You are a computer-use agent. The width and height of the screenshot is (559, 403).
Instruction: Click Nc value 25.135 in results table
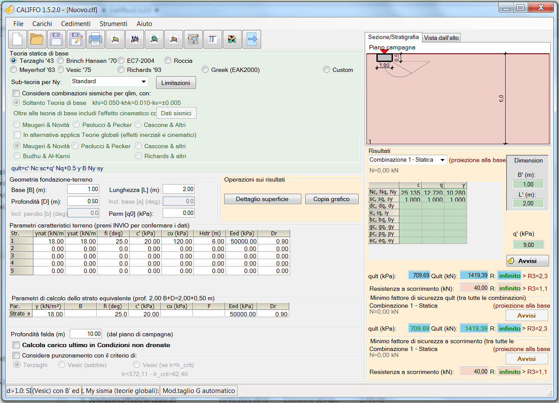410,193
